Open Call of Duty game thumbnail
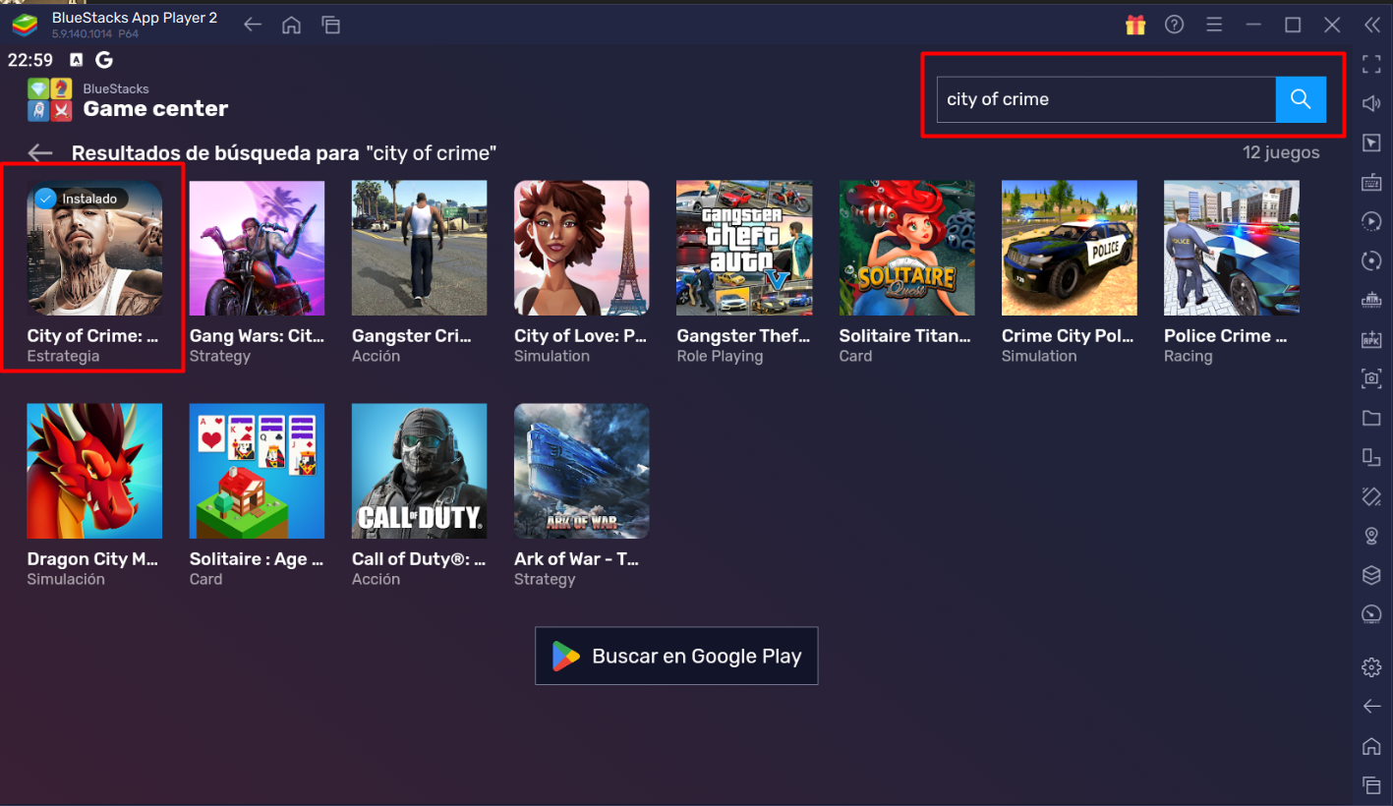 (x=420, y=471)
